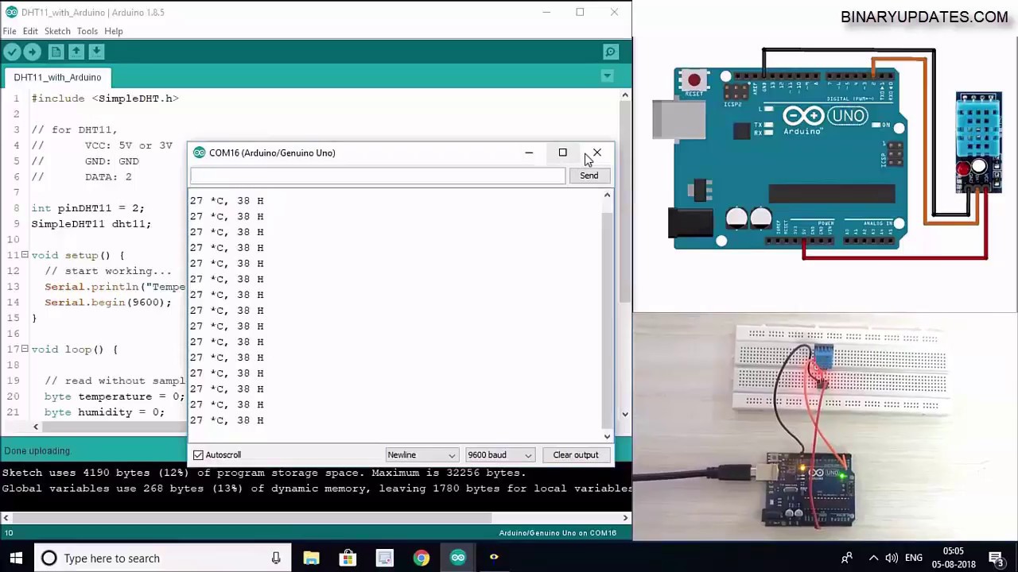Click the People icon in system tray
This screenshot has width=1018, height=572.
coord(848,558)
